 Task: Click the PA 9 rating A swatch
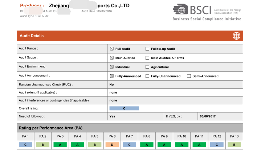pos(164,145)
